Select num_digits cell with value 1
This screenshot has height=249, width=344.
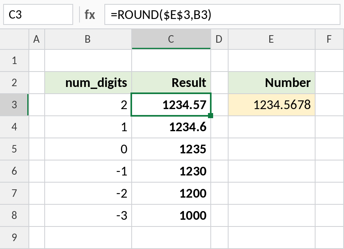pyautogui.click(x=88, y=127)
